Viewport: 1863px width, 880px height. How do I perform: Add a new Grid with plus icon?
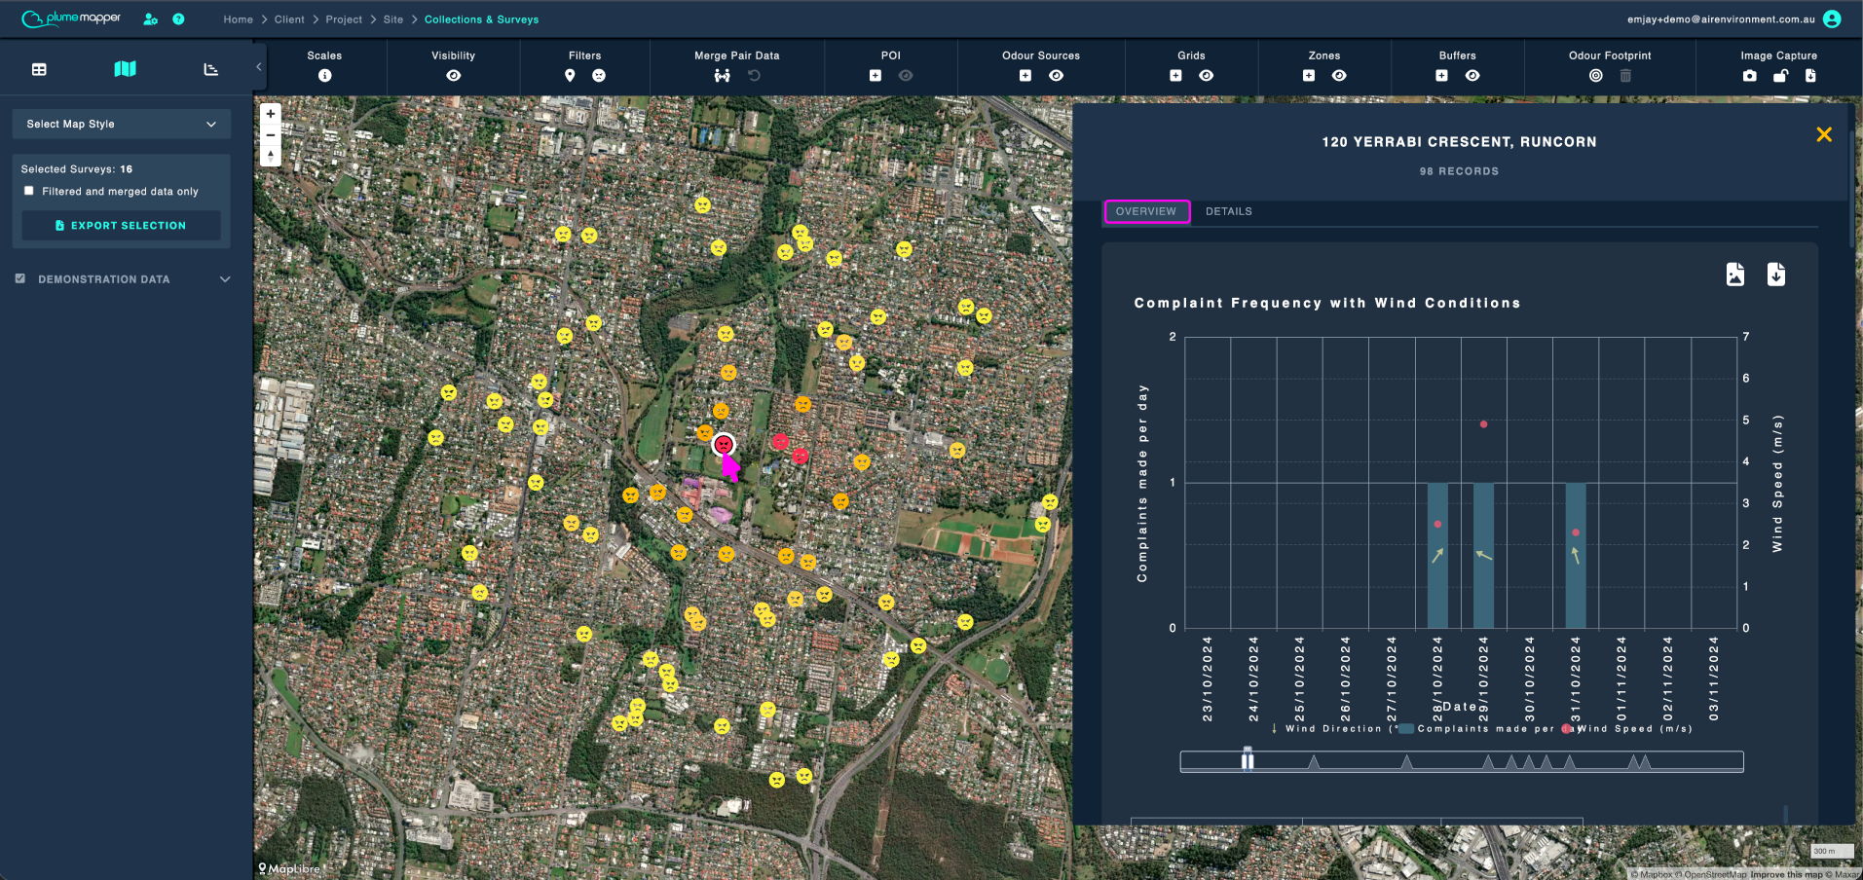click(1175, 75)
